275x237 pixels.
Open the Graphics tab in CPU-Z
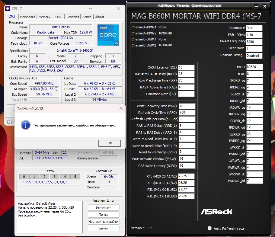pos(73,17)
